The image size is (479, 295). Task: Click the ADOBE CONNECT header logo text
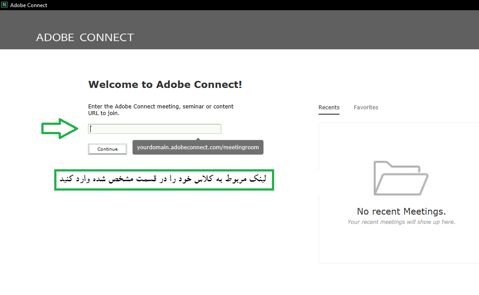[85, 38]
